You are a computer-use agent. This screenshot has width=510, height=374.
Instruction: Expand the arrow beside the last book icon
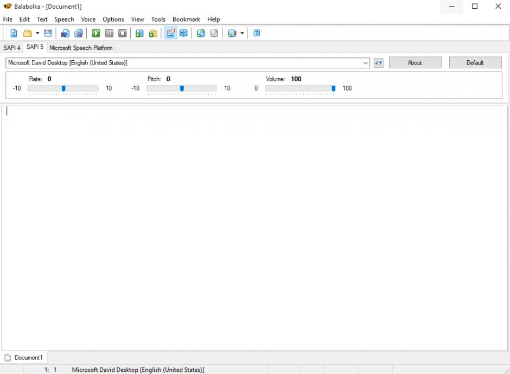[242, 33]
